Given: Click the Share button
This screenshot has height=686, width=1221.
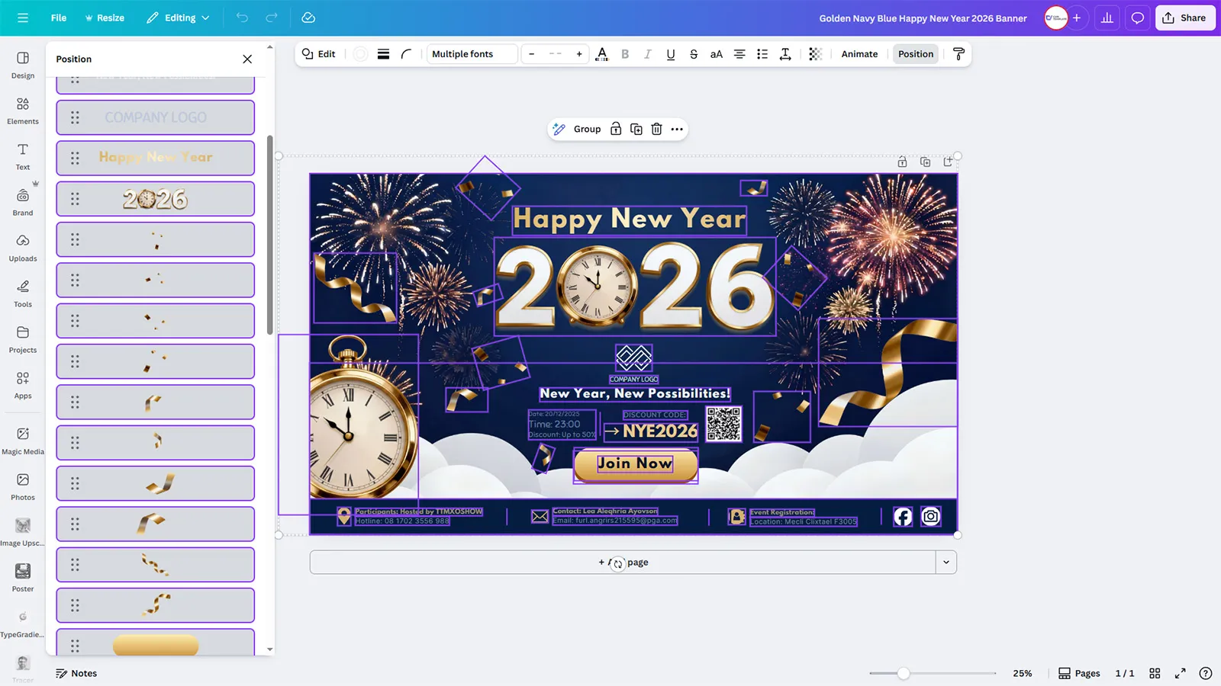Looking at the screenshot, I should (1184, 18).
